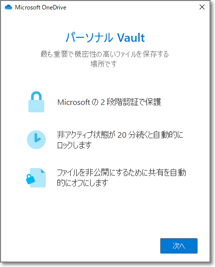The width and height of the screenshot is (215, 267).
Task: Close the Personal Vault dialog with X
Action: click(x=202, y=7)
